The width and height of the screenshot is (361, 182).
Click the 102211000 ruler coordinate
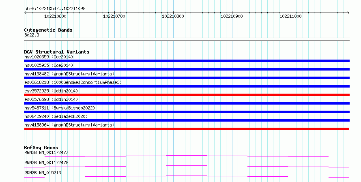pyautogui.click(x=290, y=16)
